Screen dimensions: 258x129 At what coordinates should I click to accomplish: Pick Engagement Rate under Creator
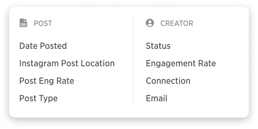pos(181,63)
